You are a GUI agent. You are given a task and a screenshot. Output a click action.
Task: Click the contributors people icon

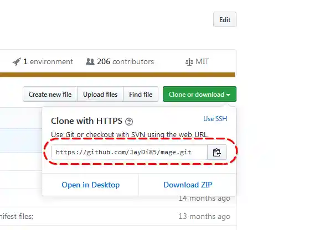(90, 61)
